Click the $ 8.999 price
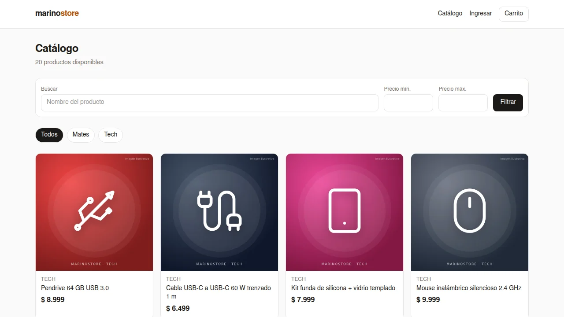Image resolution: width=564 pixels, height=317 pixels. click(x=53, y=300)
